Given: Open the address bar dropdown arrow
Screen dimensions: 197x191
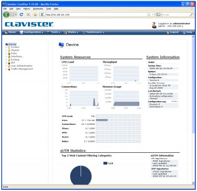Looking at the screenshot, I should (x=153, y=15).
